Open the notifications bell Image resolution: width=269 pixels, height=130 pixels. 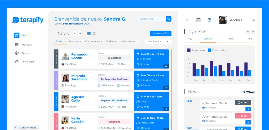209,20
